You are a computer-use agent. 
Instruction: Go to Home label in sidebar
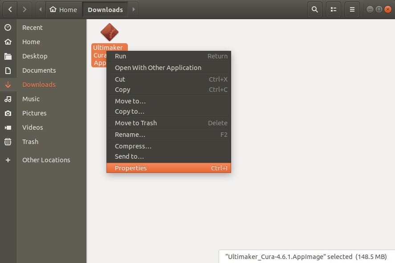coord(31,42)
